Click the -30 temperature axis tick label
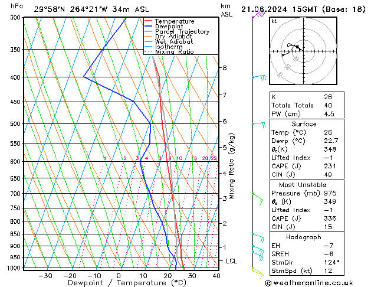 point(45,276)
